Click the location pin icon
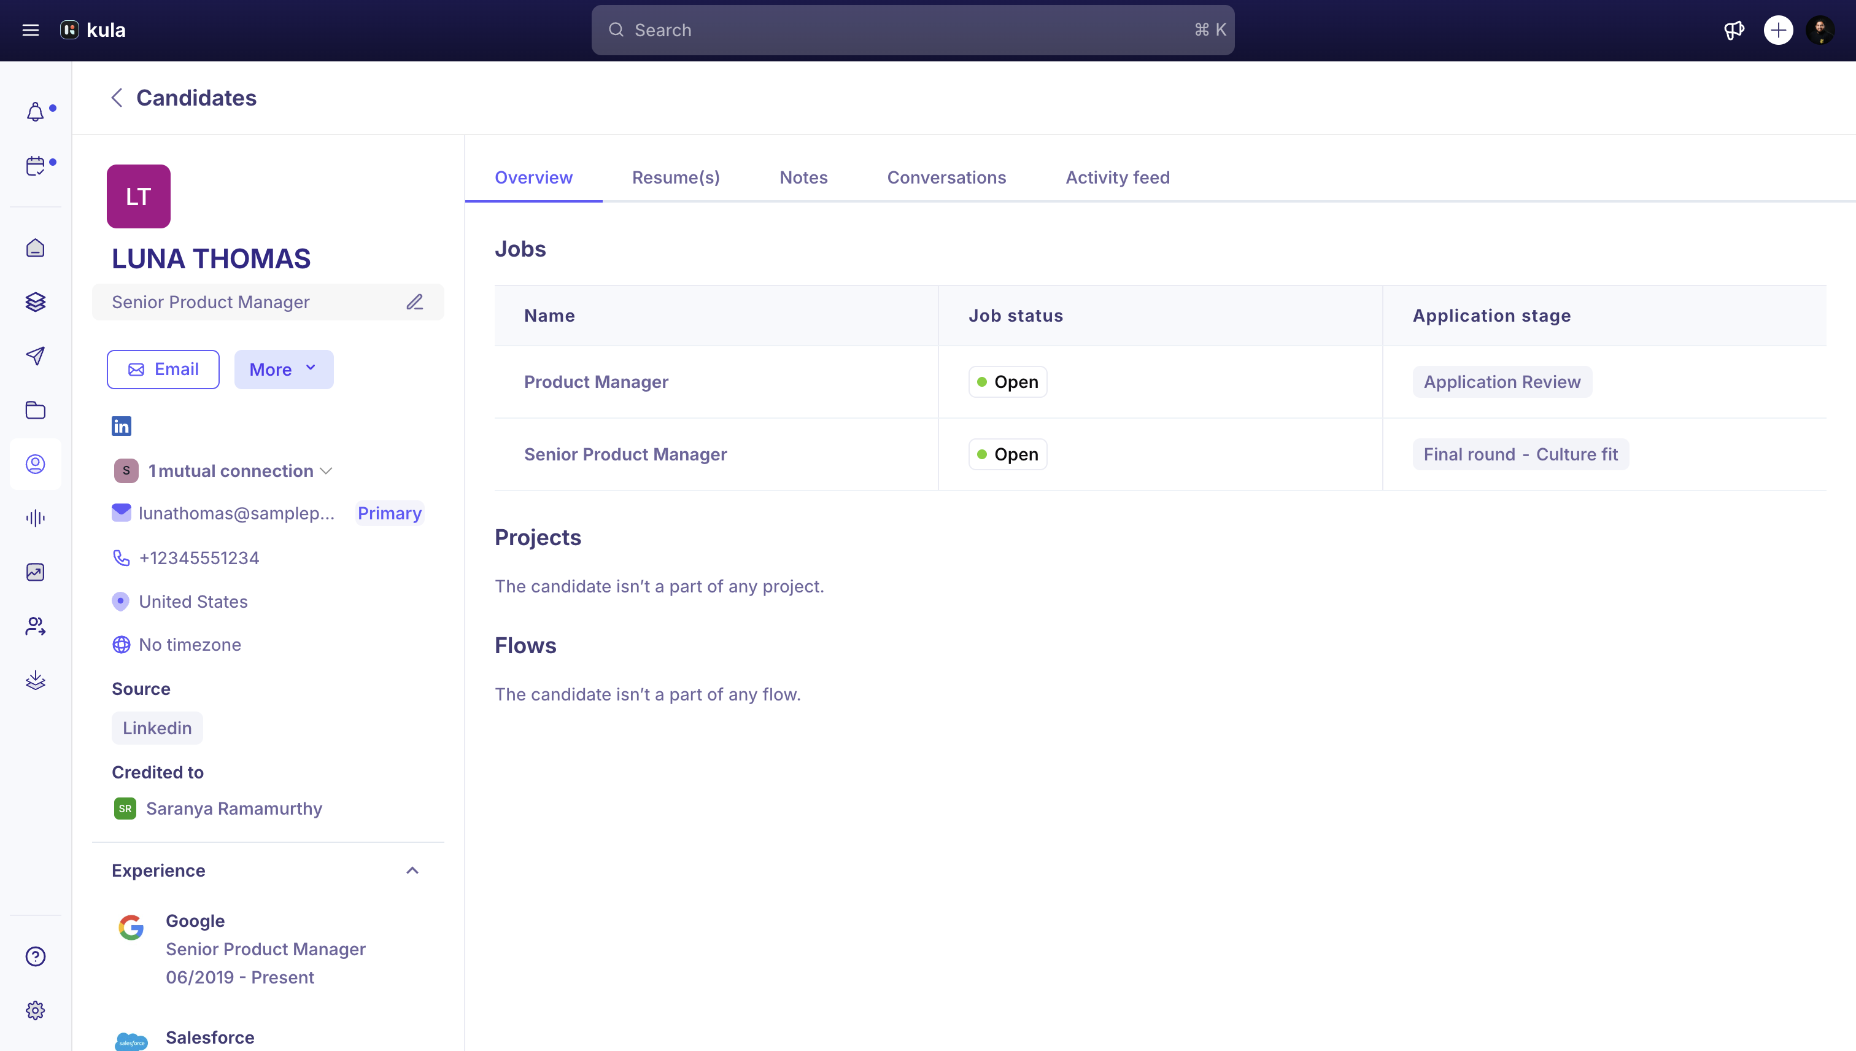1856x1051 pixels. pyautogui.click(x=120, y=601)
